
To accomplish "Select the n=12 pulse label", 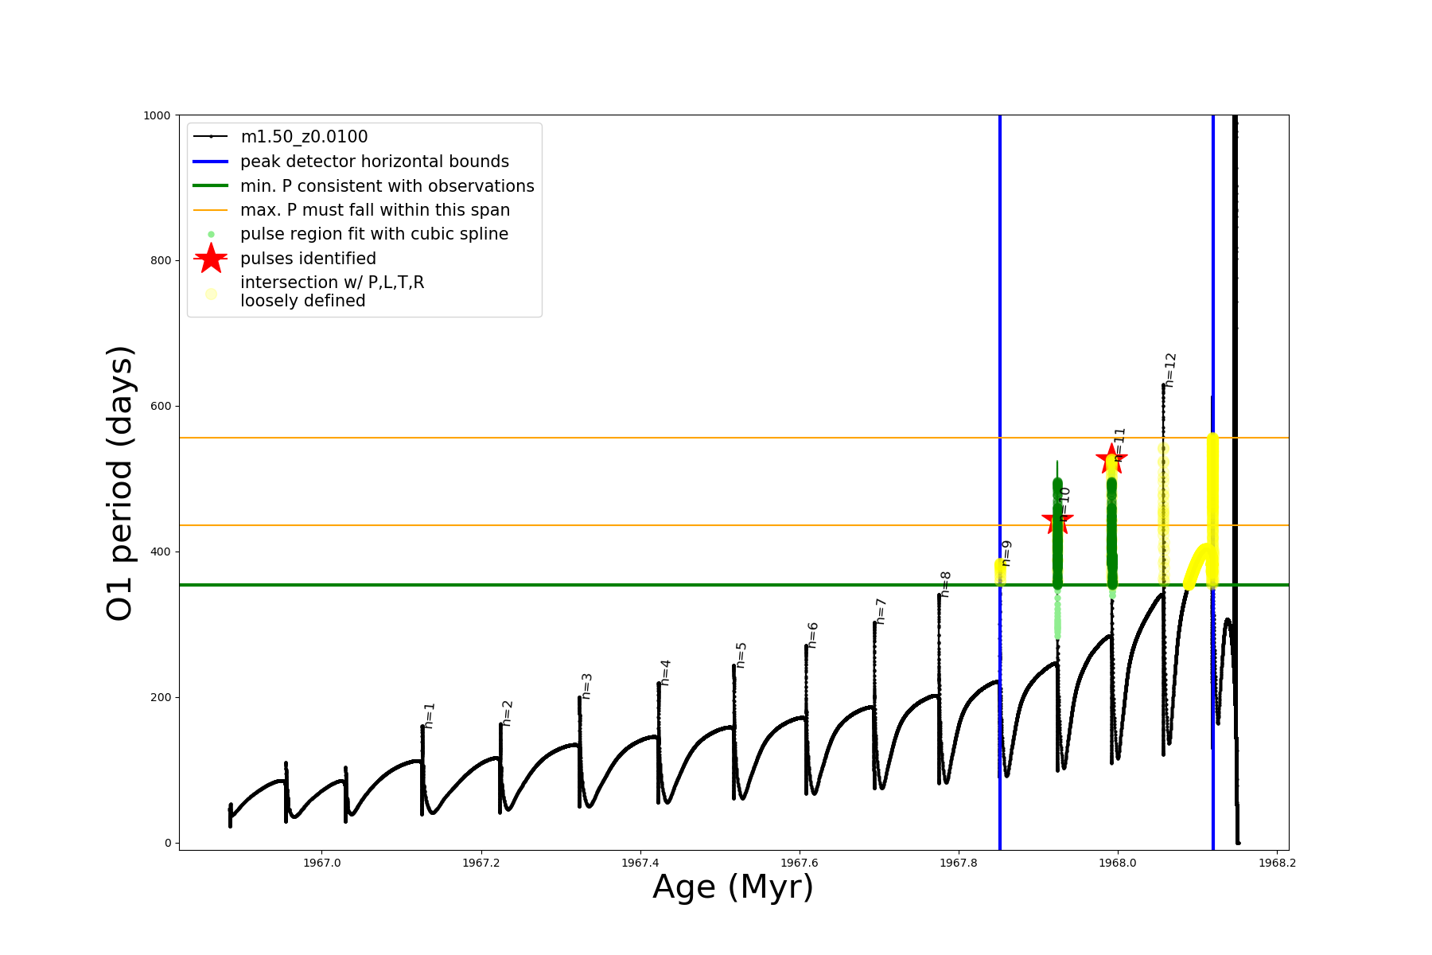I will [x=1169, y=370].
